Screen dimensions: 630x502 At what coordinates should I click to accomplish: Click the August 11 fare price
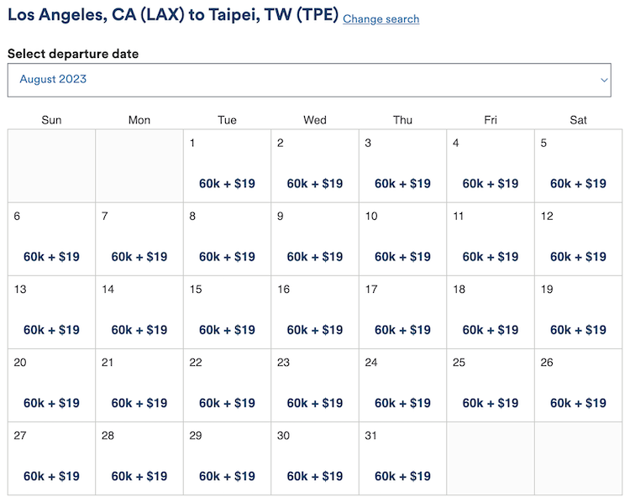[x=491, y=257]
